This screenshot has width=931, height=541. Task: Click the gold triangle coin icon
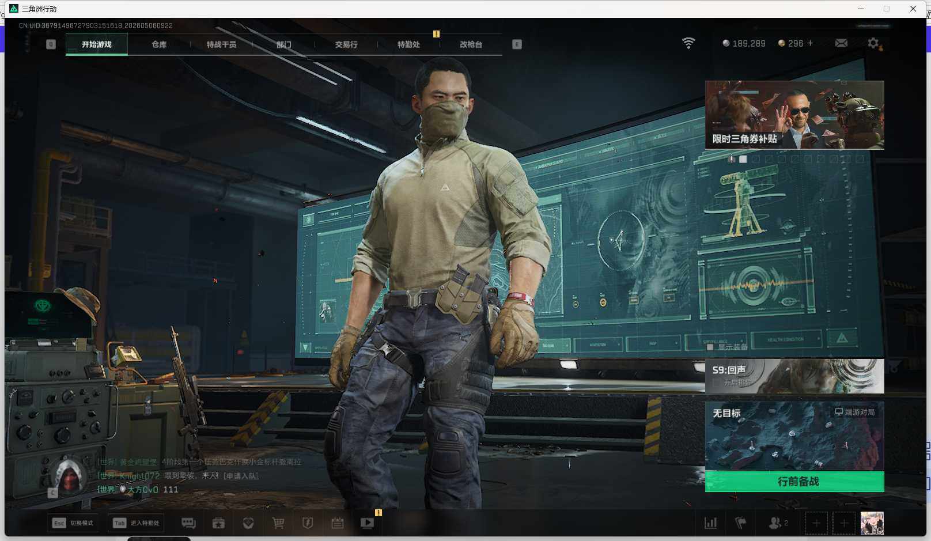[782, 43]
